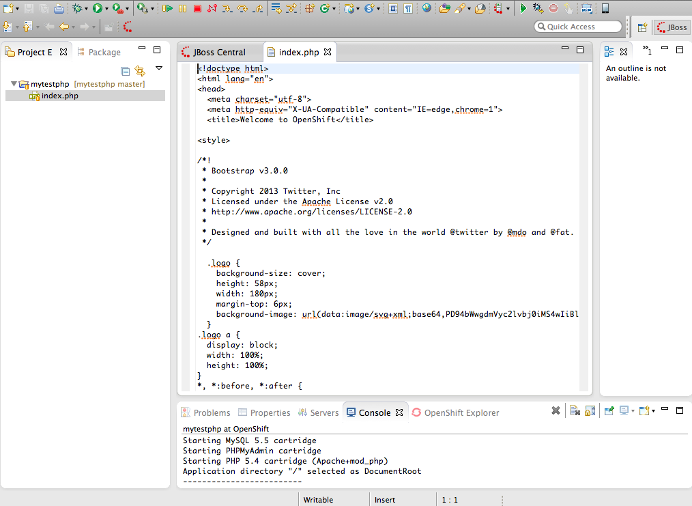Screen dimensions: 692x506
Task: Collapse all in Project Explorer
Action: coord(126,71)
